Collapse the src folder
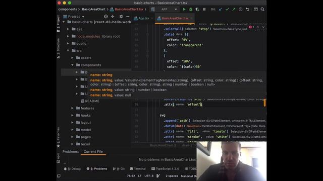Viewport: 323px width, 181px height. (68, 50)
